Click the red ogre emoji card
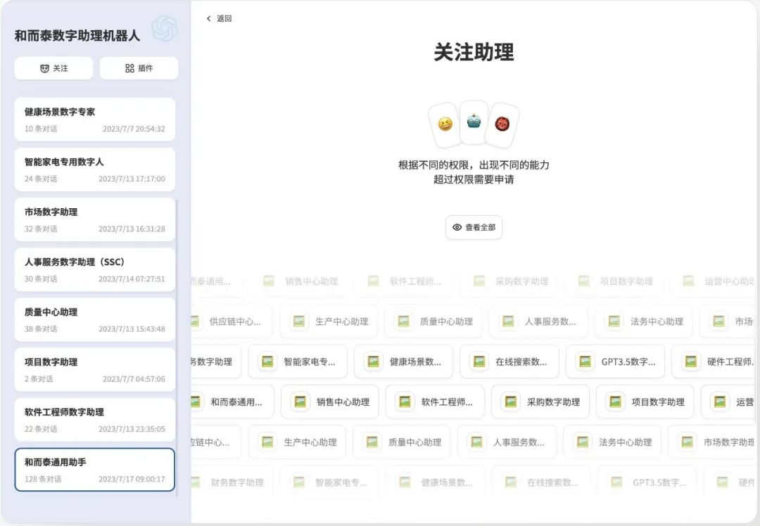The width and height of the screenshot is (760, 526). (502, 124)
